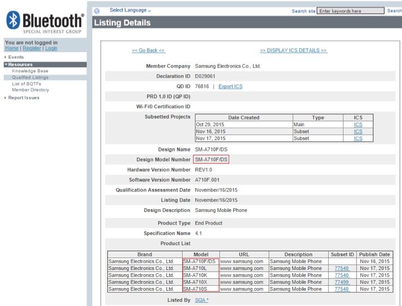The height and width of the screenshot is (306, 402).
Task: Open Subset ID 77540 for SM-A710L
Action: [x=341, y=268]
